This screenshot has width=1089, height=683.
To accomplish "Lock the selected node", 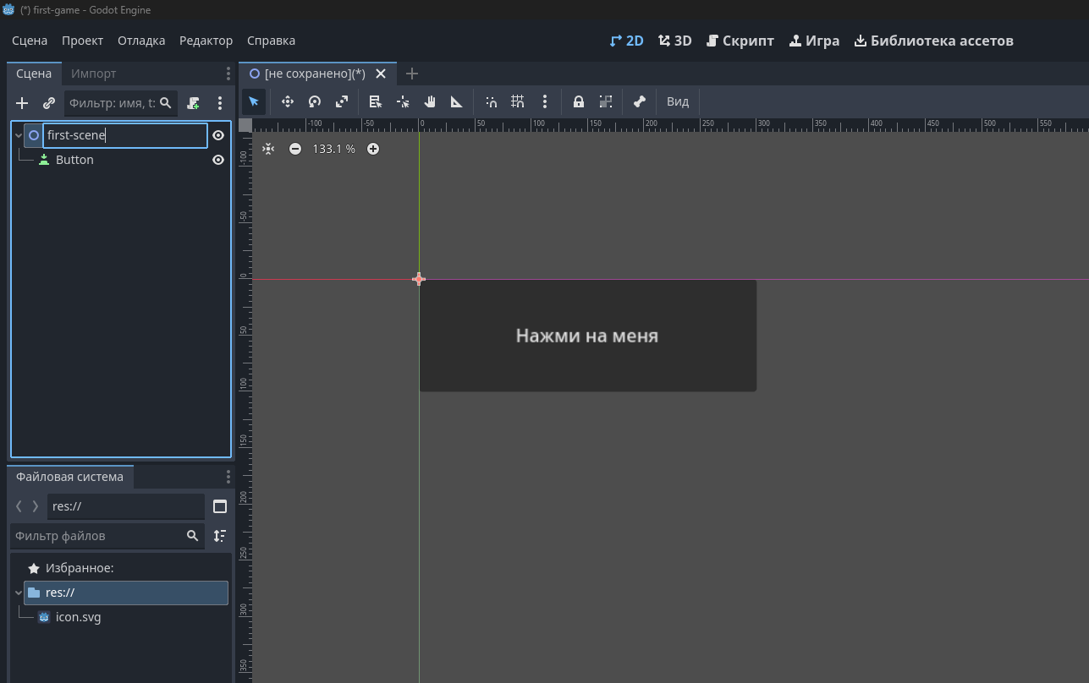I will coord(579,101).
